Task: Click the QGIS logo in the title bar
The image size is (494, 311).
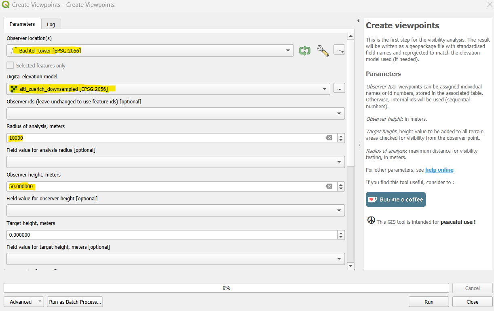Action: click(x=6, y=4)
